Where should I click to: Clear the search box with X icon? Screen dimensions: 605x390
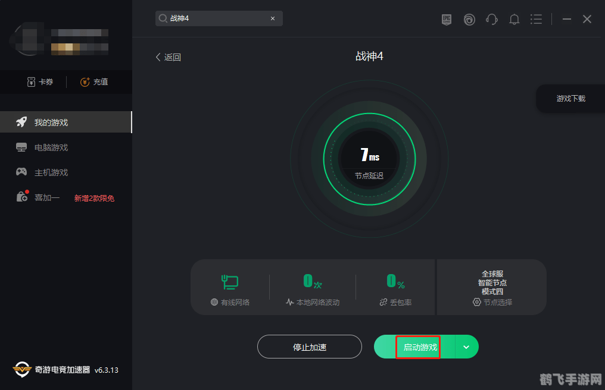click(273, 18)
